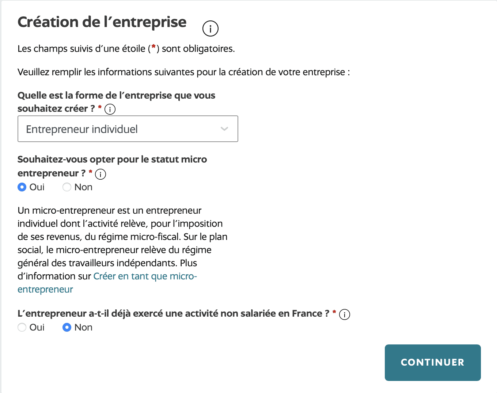The width and height of the screenshot is (497, 393).
Task: Choose Non radio for activité non salariée question
Action: click(x=67, y=327)
